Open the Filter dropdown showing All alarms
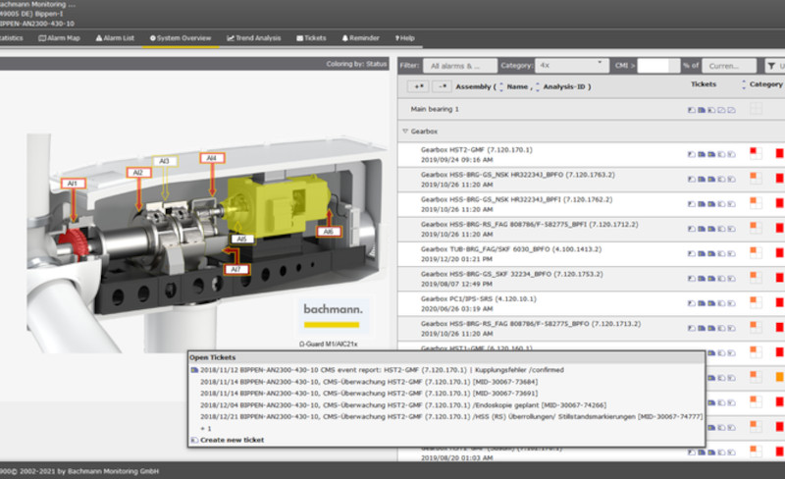 460,66
